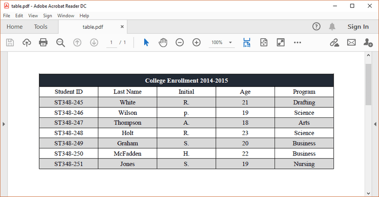This screenshot has width=379, height=197.
Task: Enter full screen read mode icon
Action: point(281,43)
